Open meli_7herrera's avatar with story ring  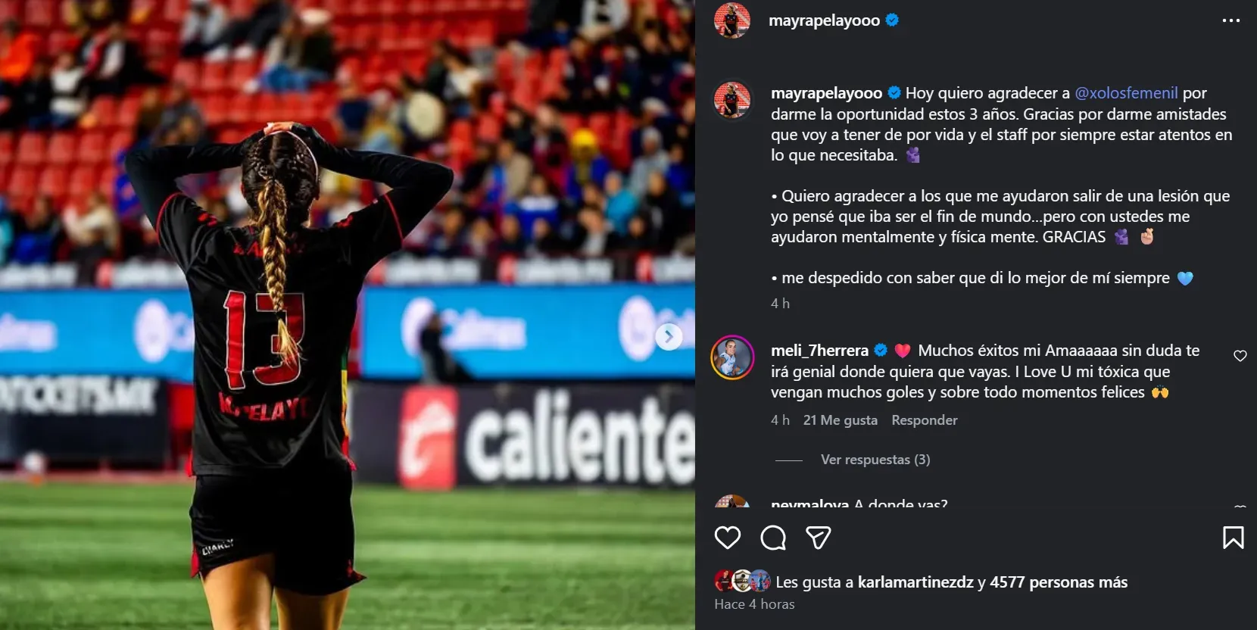coord(732,357)
